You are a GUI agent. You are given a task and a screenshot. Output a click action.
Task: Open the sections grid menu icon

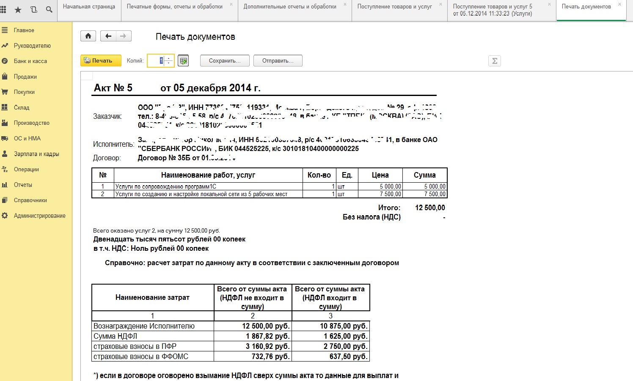(3, 9)
